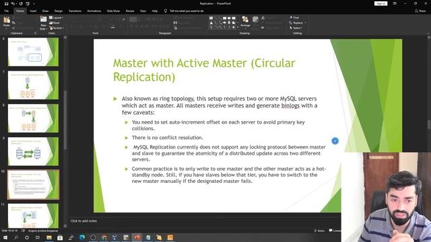
Task: Open the Review tab
Action: click(x=130, y=11)
